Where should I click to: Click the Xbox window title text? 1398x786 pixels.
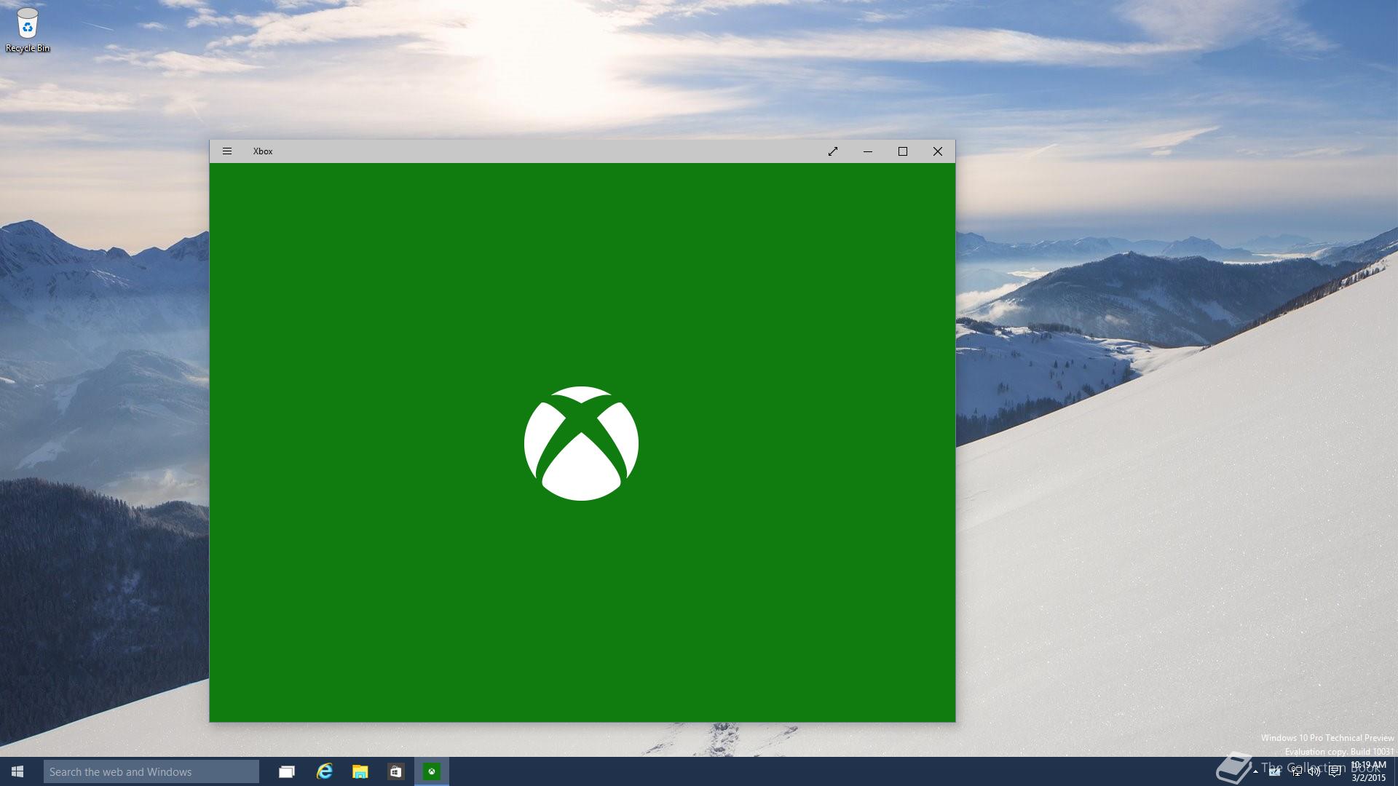pos(263,151)
